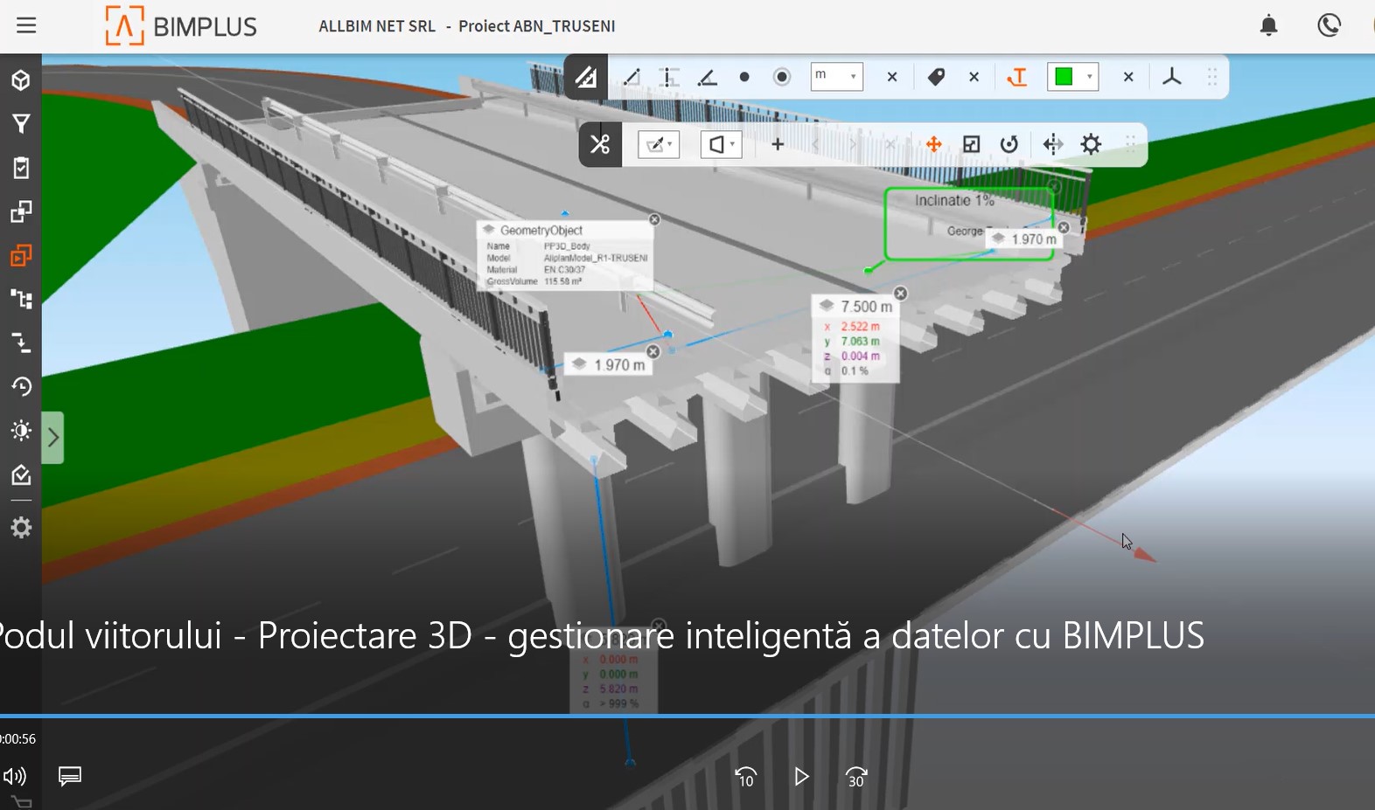Image resolution: width=1375 pixels, height=810 pixels.
Task: Open the structure tree icon in sidebar
Action: (21, 300)
